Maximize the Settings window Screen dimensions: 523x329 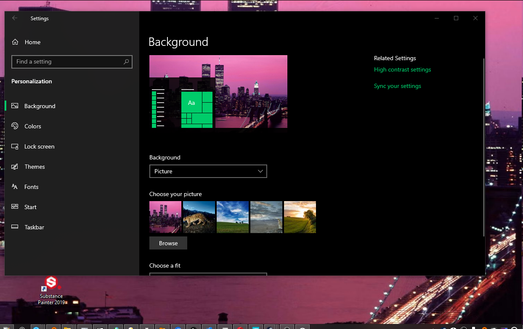point(456,18)
